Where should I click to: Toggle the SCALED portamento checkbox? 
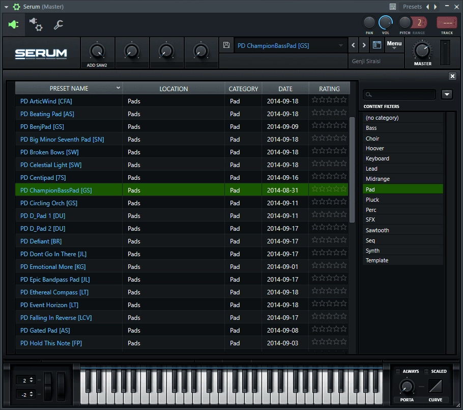tap(426, 371)
